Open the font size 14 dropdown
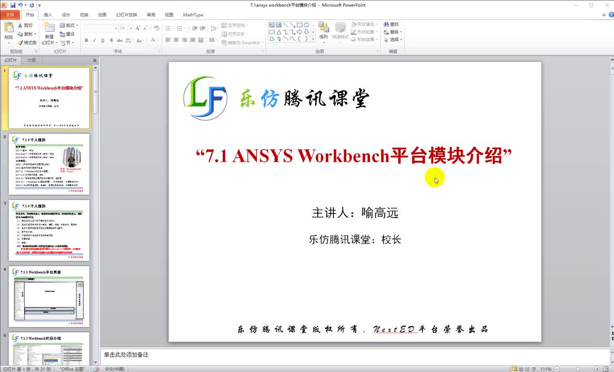Image resolution: width=614 pixels, height=372 pixels. (x=131, y=28)
